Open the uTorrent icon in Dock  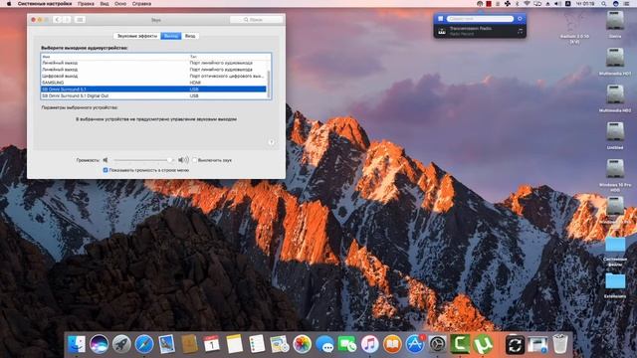483,344
